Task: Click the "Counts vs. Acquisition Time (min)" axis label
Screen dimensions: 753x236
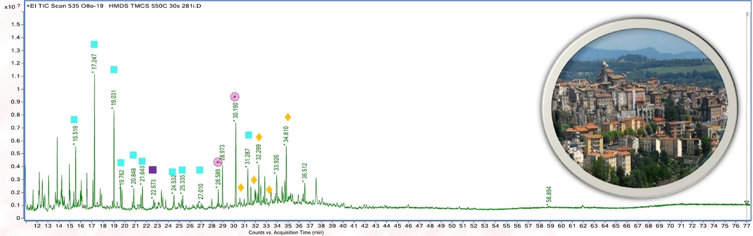Action: point(286,233)
